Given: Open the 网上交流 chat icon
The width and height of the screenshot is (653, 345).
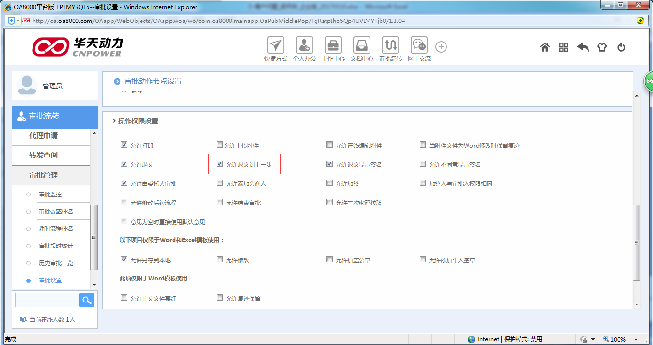Looking at the screenshot, I should 419,45.
